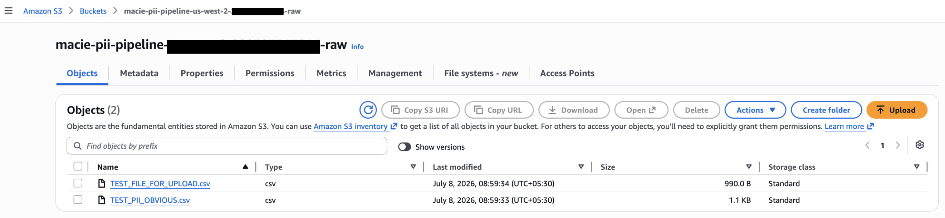The width and height of the screenshot is (945, 218).
Task: View the Metrics tab
Action: [331, 73]
